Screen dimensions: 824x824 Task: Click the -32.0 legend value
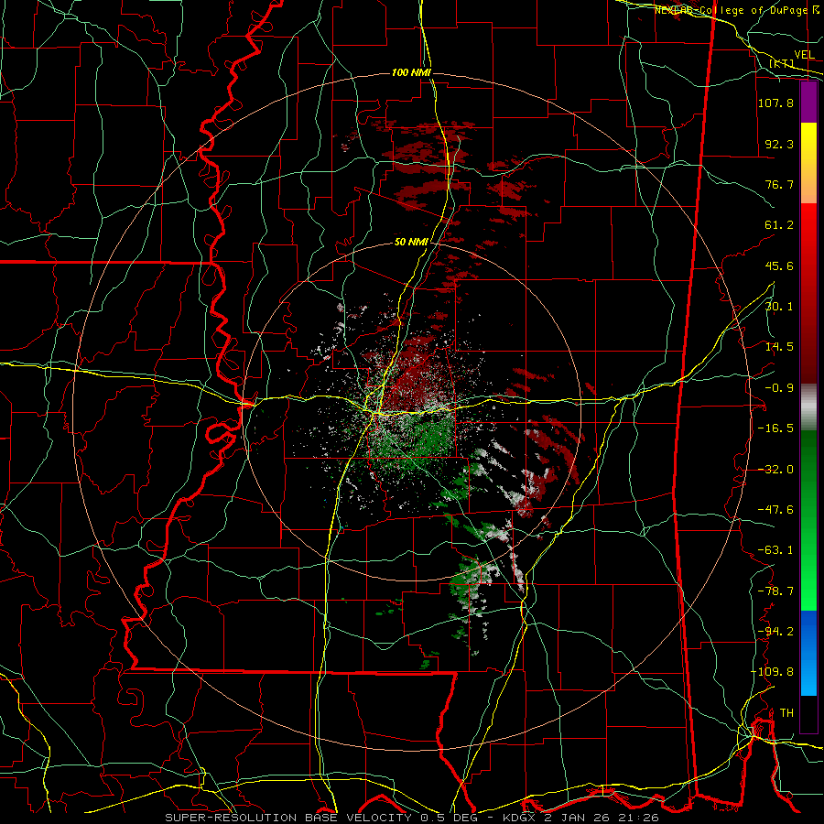pyautogui.click(x=775, y=470)
